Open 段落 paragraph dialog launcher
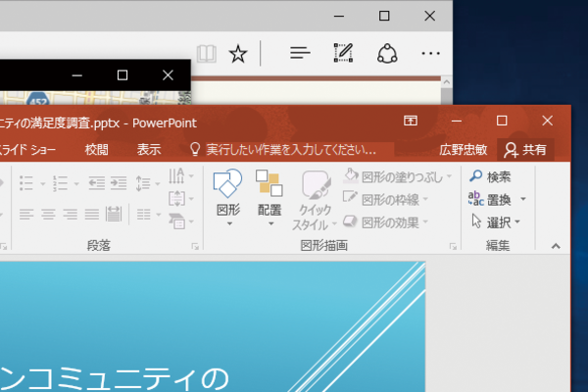This screenshot has height=392, width=588. [195, 246]
